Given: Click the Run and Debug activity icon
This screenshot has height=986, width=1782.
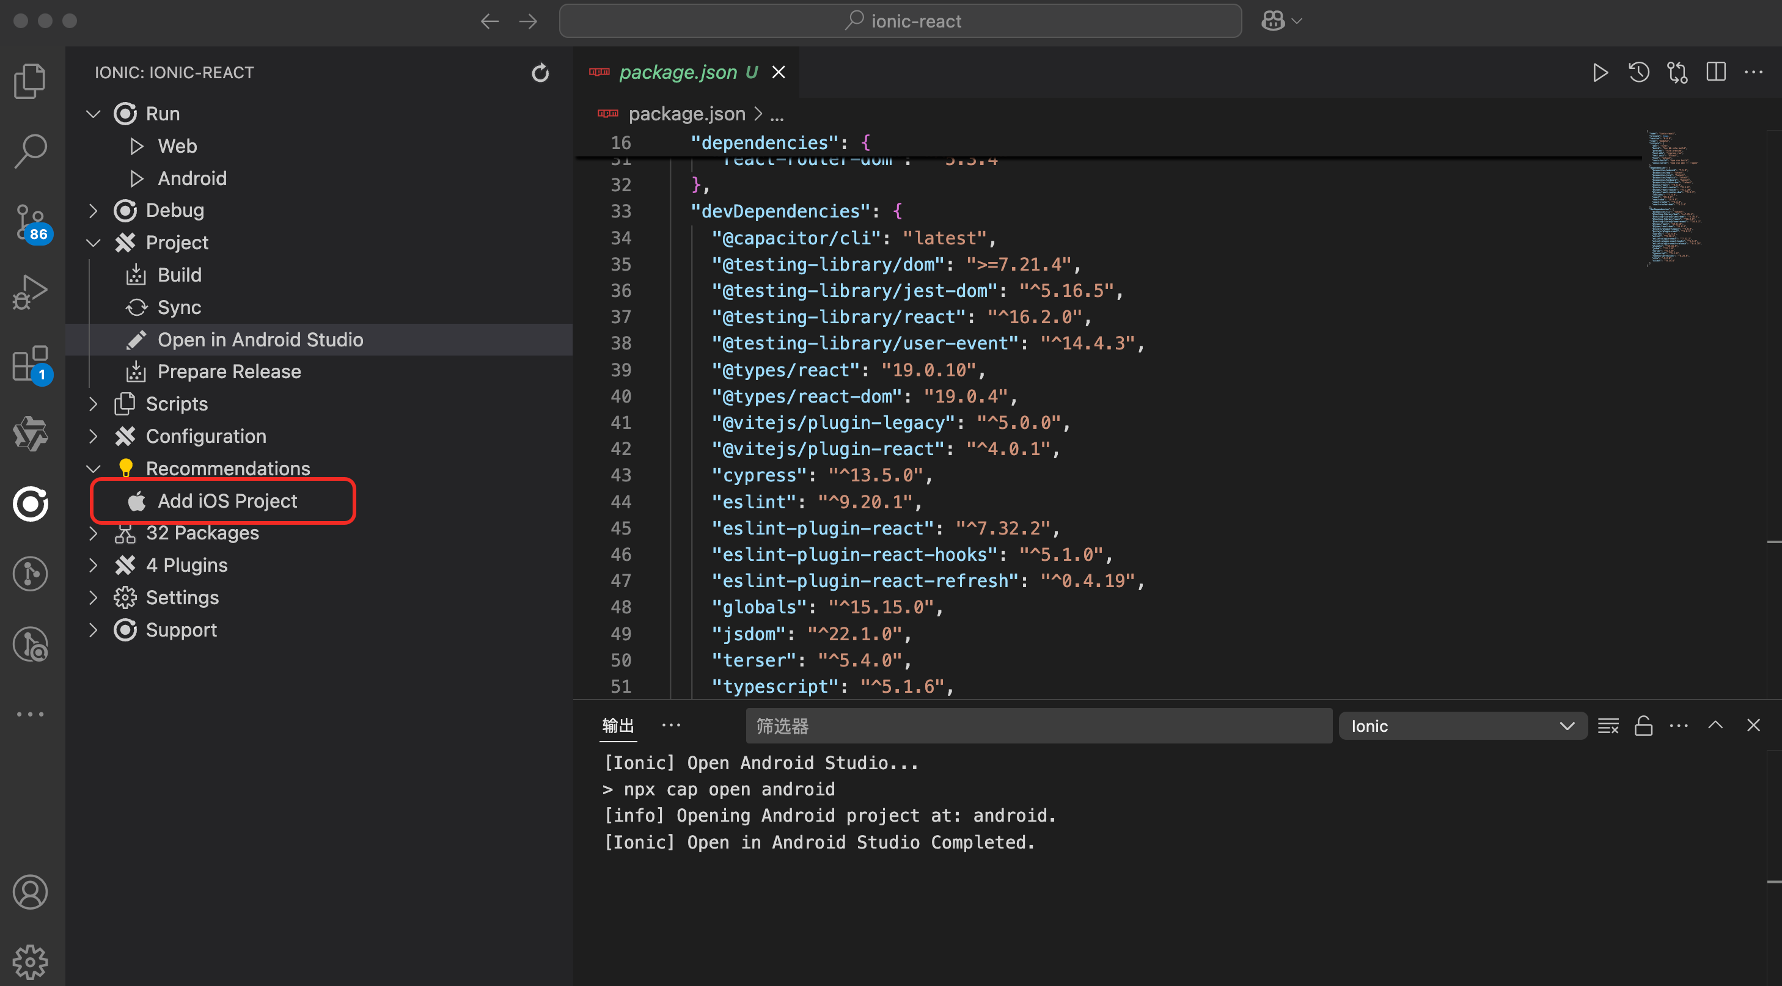Looking at the screenshot, I should coord(31,293).
